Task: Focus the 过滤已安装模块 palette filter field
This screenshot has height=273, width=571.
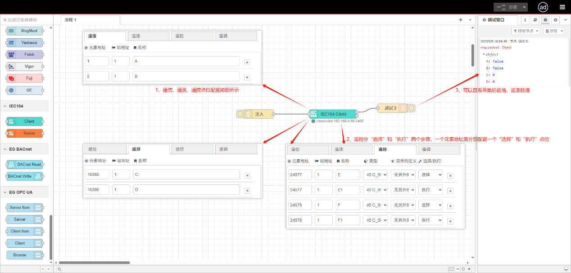Action: click(x=27, y=20)
